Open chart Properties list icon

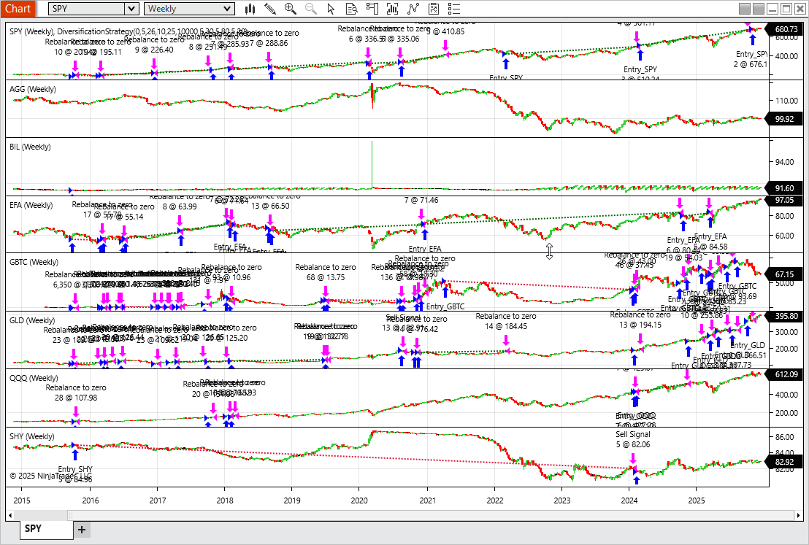tap(455, 9)
